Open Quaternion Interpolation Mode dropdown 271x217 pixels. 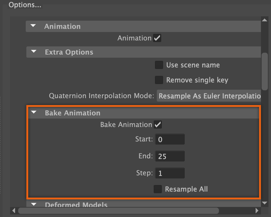pos(209,96)
